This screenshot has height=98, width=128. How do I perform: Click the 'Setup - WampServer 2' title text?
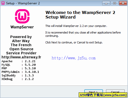tap(23, 3)
